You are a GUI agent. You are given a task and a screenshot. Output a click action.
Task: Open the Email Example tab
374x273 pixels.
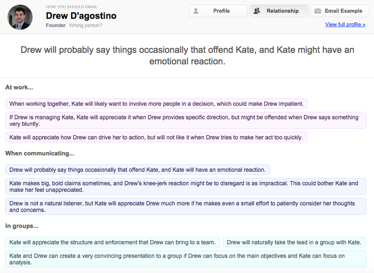pos(340,11)
